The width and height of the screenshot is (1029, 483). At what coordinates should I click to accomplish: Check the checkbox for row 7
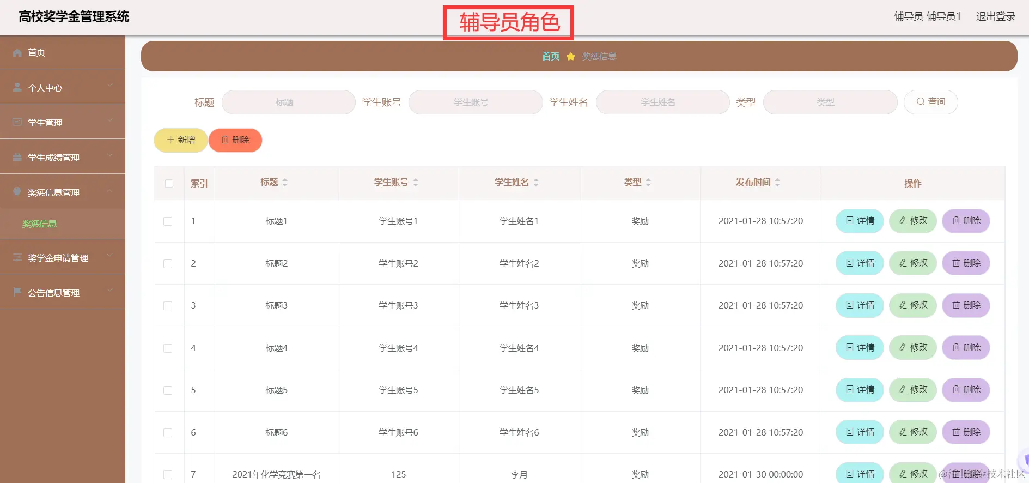[x=168, y=475]
